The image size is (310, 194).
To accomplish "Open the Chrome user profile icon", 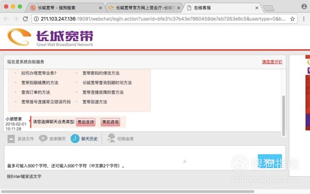I will click(304, 7).
